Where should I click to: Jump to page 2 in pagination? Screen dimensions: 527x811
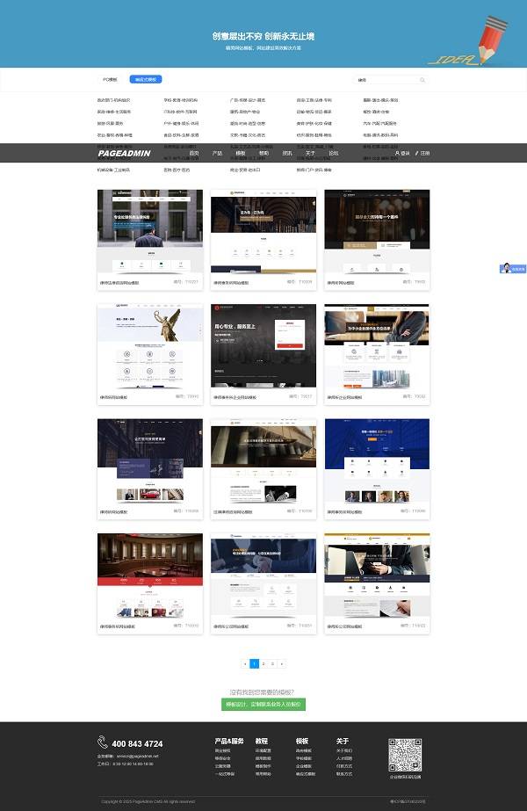263,664
